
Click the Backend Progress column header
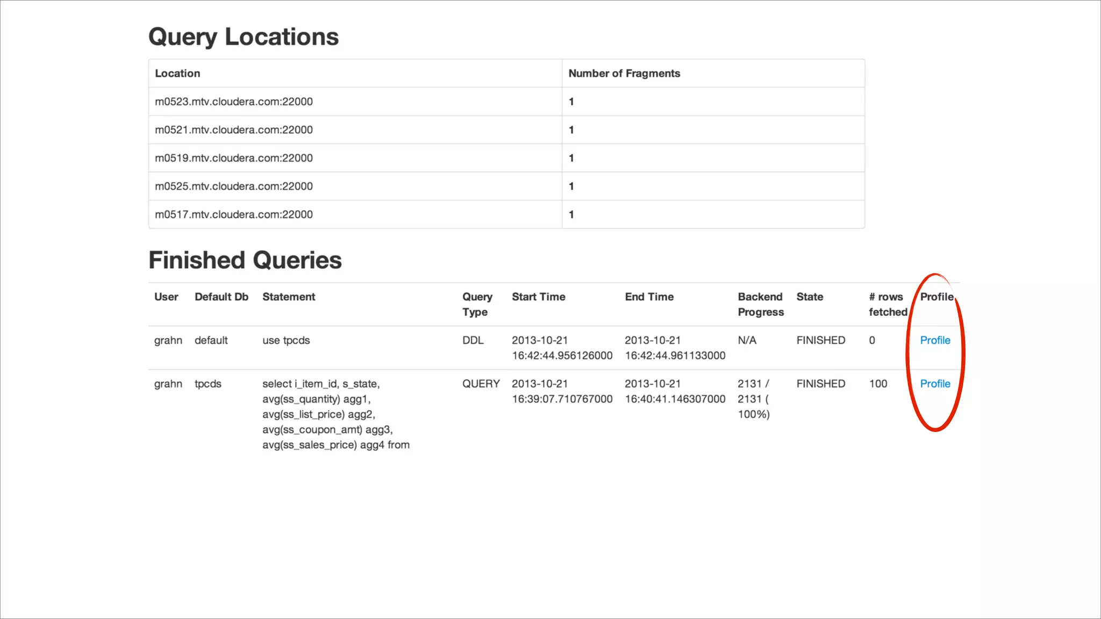point(760,304)
